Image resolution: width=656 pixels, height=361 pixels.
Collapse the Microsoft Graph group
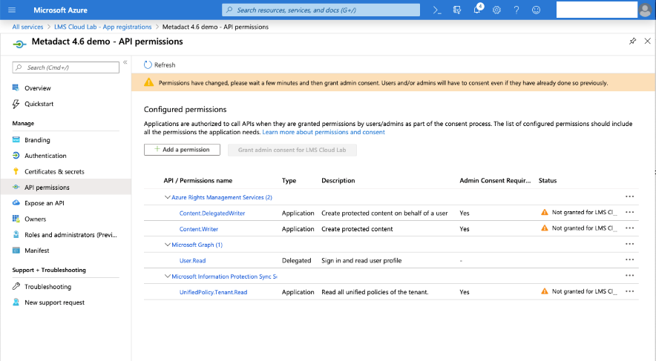(x=168, y=245)
